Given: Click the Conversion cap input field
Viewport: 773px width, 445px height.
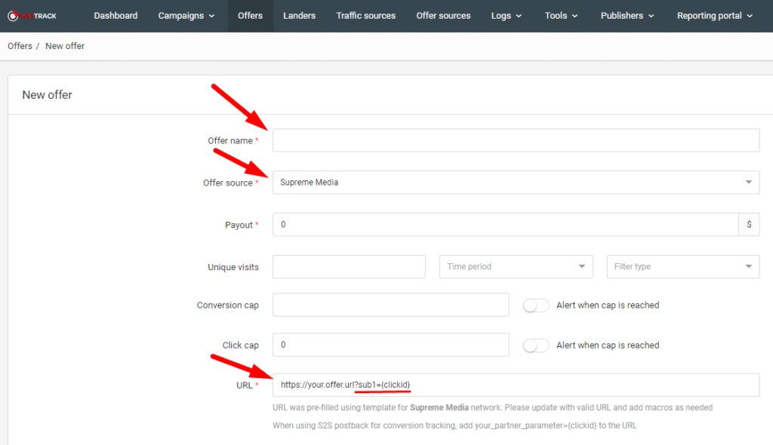Looking at the screenshot, I should [390, 305].
